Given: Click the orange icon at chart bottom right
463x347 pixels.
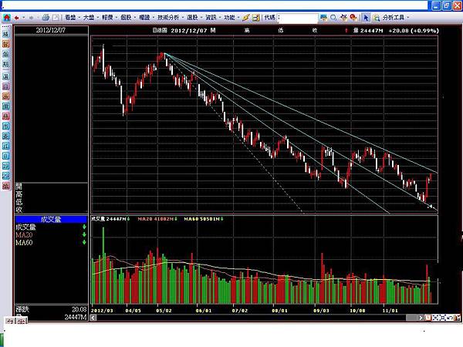Looking at the screenshot, I should (428, 318).
